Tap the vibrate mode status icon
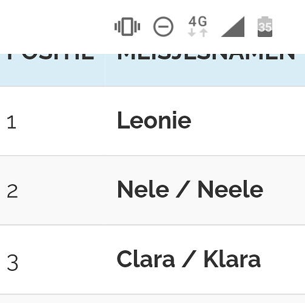The height and width of the screenshot is (303, 305). coord(127,27)
